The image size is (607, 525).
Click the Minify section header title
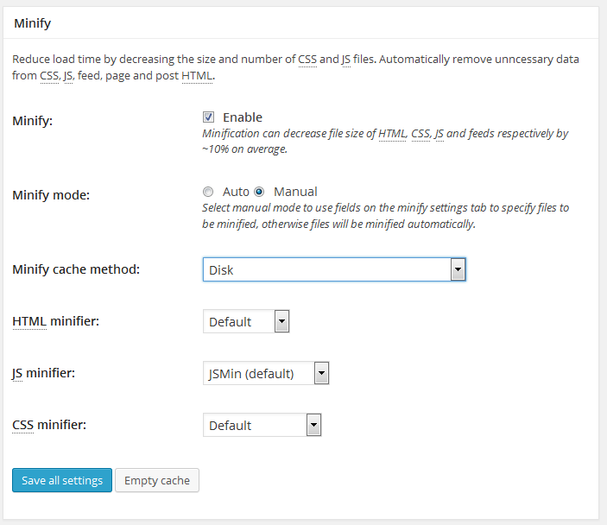[32, 23]
